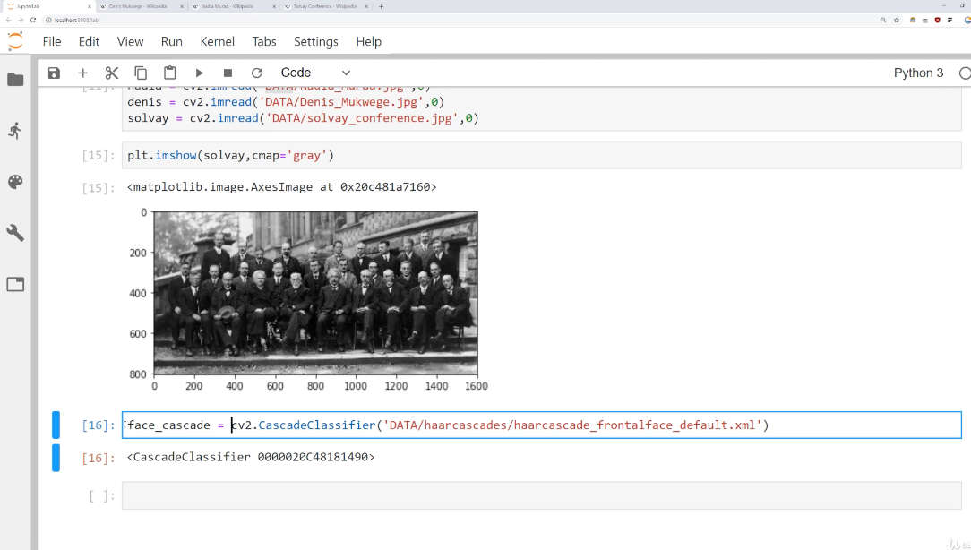Switch to the Denis Mukwege Wikipedia browser tab
This screenshot has width=971, height=550.
[x=137, y=6]
